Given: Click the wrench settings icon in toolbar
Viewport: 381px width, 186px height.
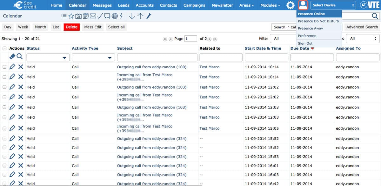Looking at the screenshot, I should (x=149, y=16).
